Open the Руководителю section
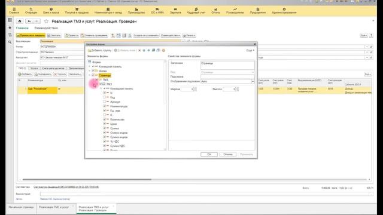Viewport: 383px width, 215px height. [x=235, y=11]
